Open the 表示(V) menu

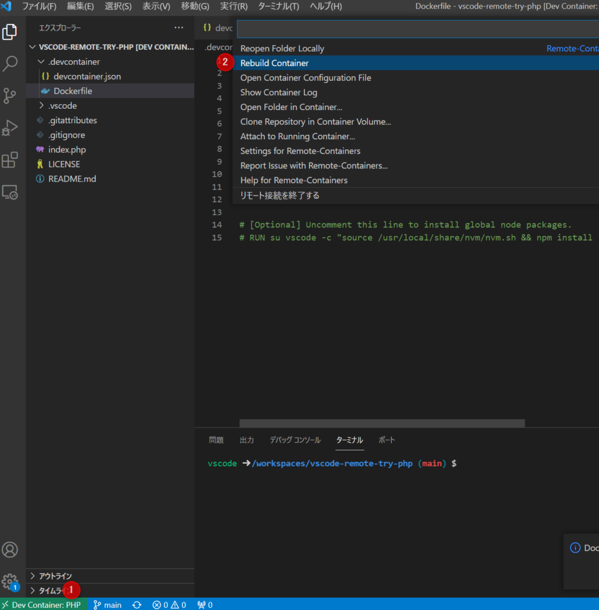coord(156,6)
